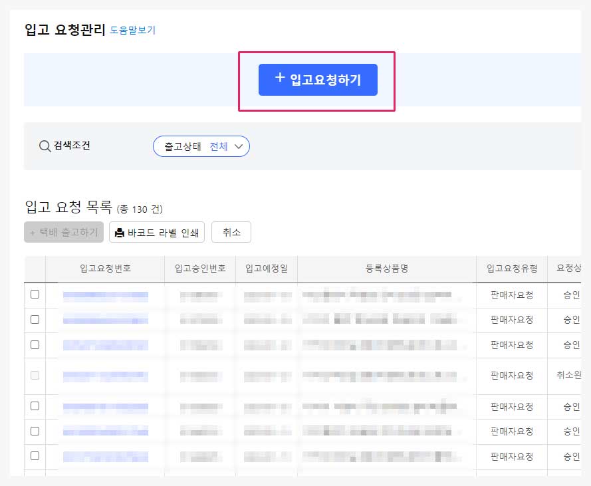This screenshot has width=591, height=486.
Task: Select the 입고승인번호 column header
Action: 200,269
